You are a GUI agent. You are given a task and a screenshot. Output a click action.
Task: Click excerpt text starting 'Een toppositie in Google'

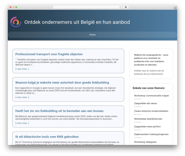click(x=65, y=90)
